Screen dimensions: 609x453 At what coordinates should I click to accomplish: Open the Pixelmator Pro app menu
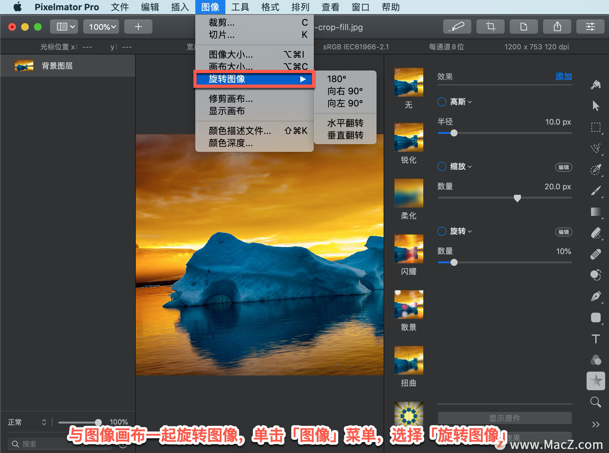[x=67, y=7]
